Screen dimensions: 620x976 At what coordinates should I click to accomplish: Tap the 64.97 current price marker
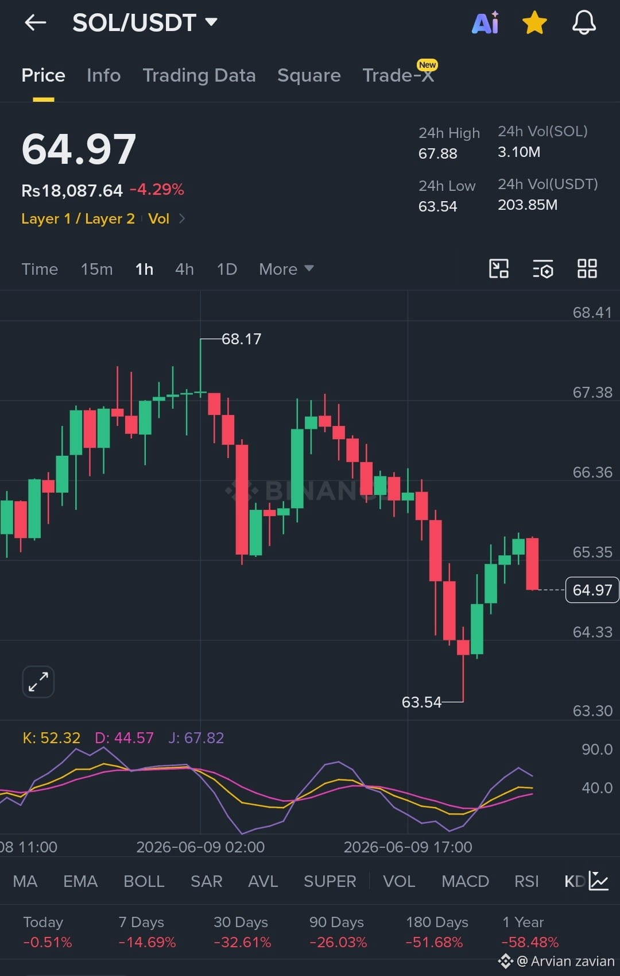pos(592,590)
